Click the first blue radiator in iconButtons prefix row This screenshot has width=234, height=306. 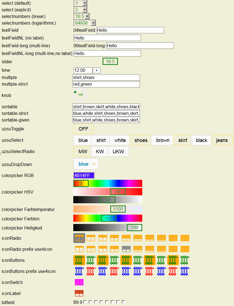pyautogui.click(x=79, y=271)
